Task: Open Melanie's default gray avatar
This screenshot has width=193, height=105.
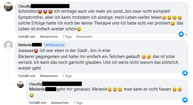Action: [x=8, y=45]
